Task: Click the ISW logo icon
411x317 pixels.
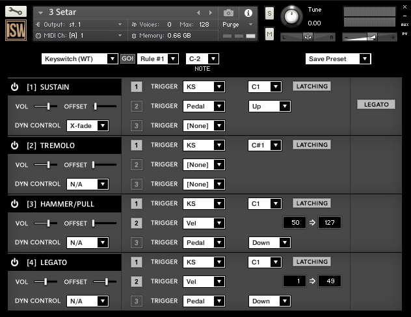Action: [16, 31]
